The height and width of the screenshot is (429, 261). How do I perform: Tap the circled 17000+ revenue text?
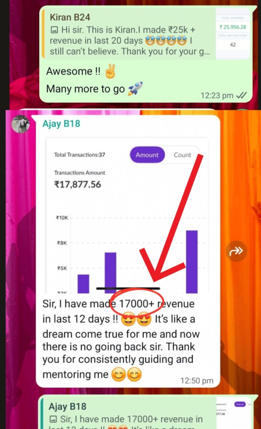point(135,303)
